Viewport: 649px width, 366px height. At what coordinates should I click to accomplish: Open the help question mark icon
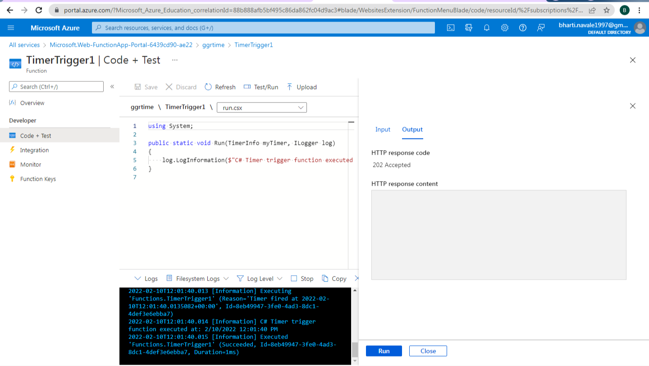(x=523, y=28)
